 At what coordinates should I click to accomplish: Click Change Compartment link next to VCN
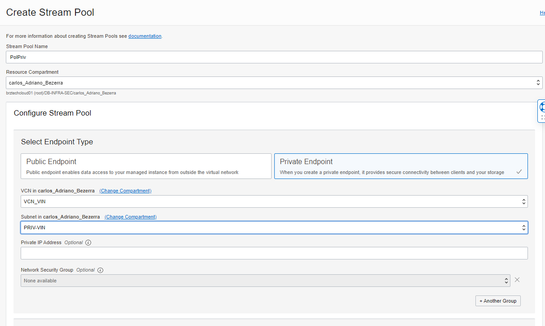tap(125, 191)
